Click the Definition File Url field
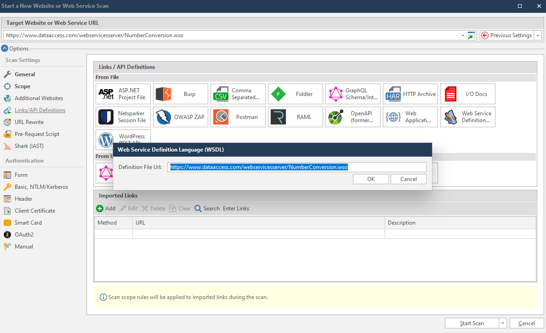The height and width of the screenshot is (333, 546). (x=296, y=167)
